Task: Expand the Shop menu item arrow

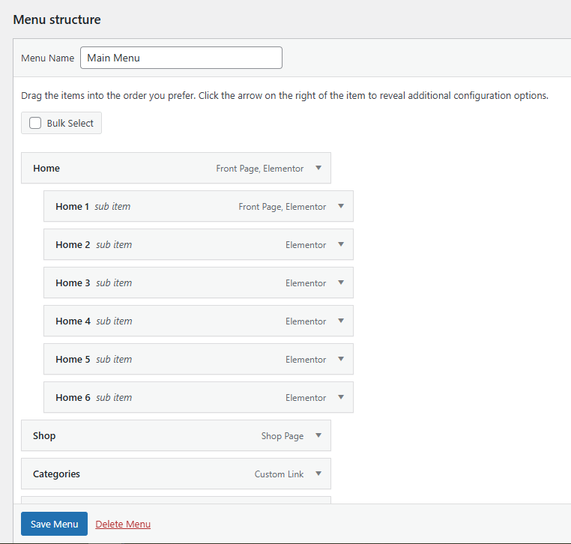Action: coord(318,436)
